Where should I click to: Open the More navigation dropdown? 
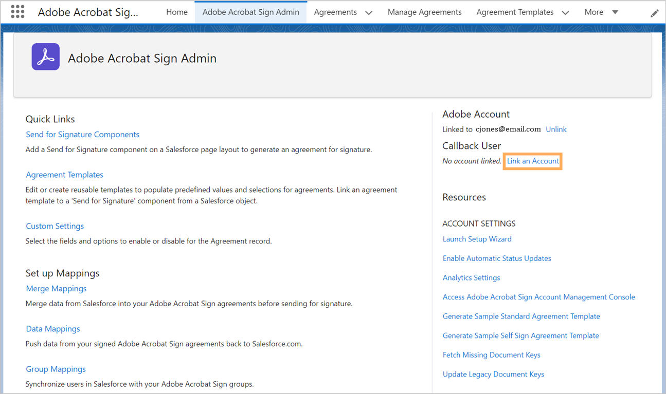click(601, 12)
